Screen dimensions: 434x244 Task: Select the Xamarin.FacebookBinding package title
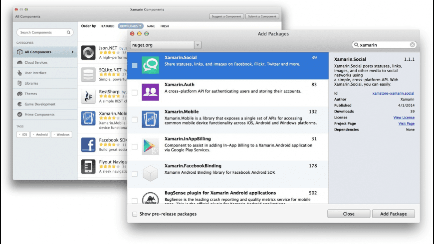pos(193,166)
